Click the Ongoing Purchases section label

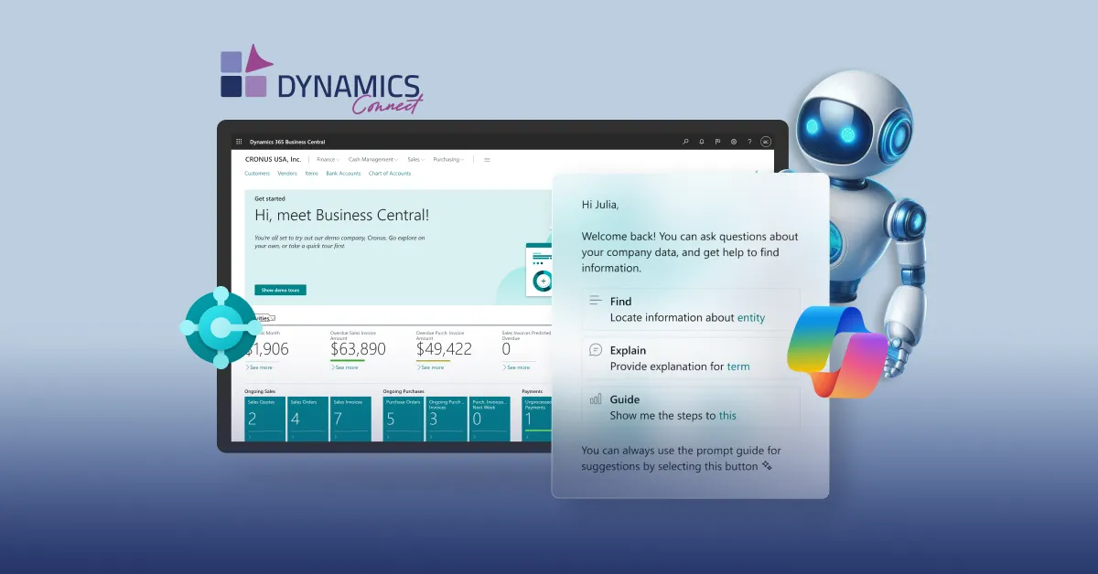tap(403, 390)
